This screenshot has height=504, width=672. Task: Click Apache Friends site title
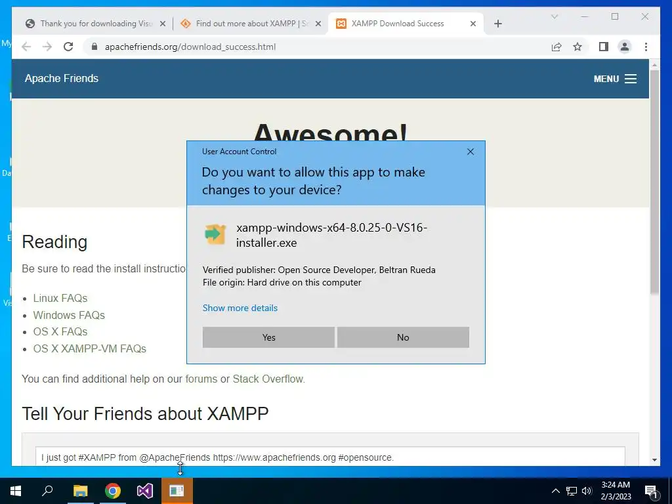(61, 79)
